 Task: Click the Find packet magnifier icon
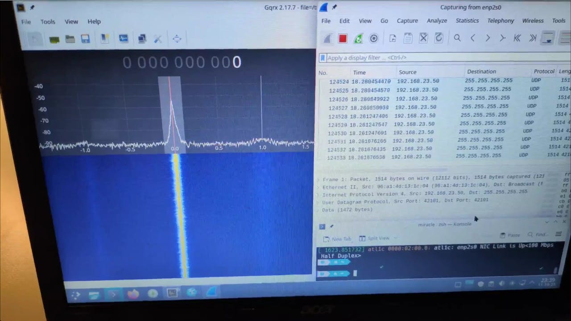coord(457,38)
